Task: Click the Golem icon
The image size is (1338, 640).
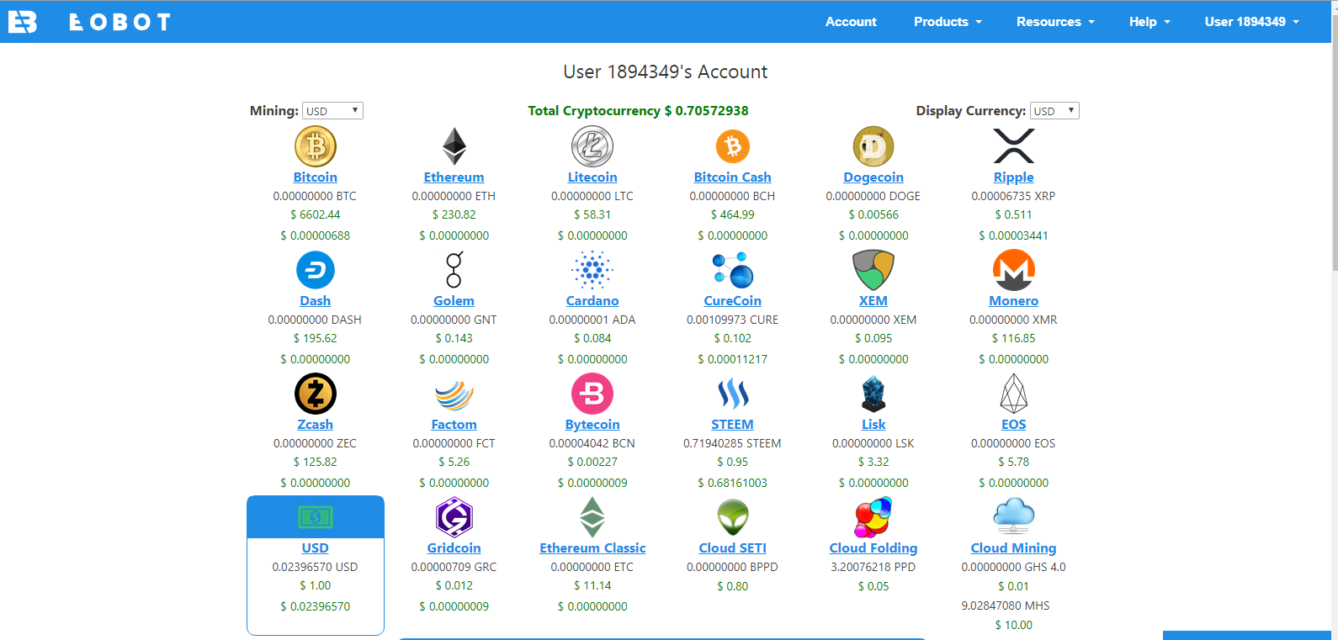Action: (x=454, y=270)
